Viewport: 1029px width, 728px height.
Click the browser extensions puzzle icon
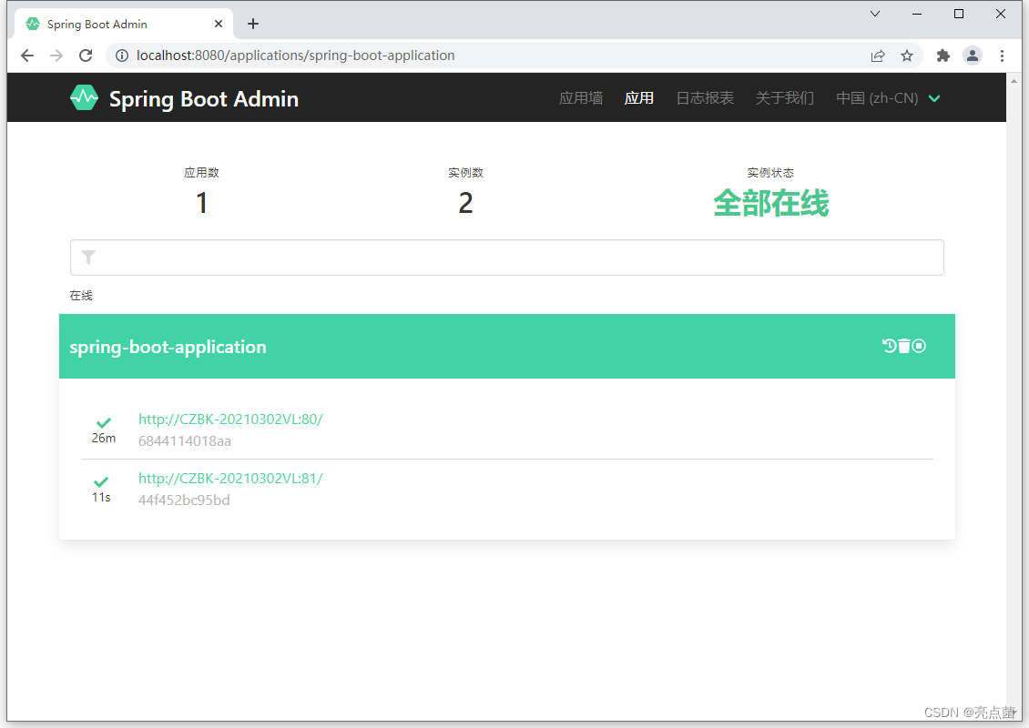click(x=942, y=56)
